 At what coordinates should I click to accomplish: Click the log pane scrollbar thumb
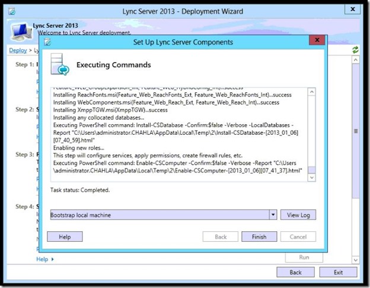tap(312, 170)
